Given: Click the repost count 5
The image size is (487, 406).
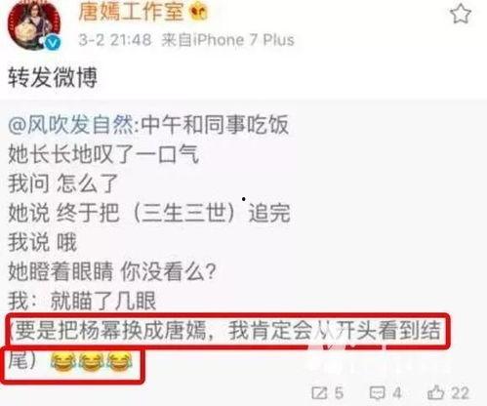Looking at the screenshot, I should coord(339,393).
